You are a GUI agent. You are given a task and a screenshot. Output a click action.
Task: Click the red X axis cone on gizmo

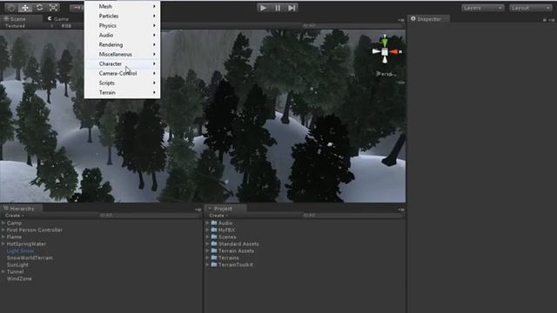(x=393, y=52)
